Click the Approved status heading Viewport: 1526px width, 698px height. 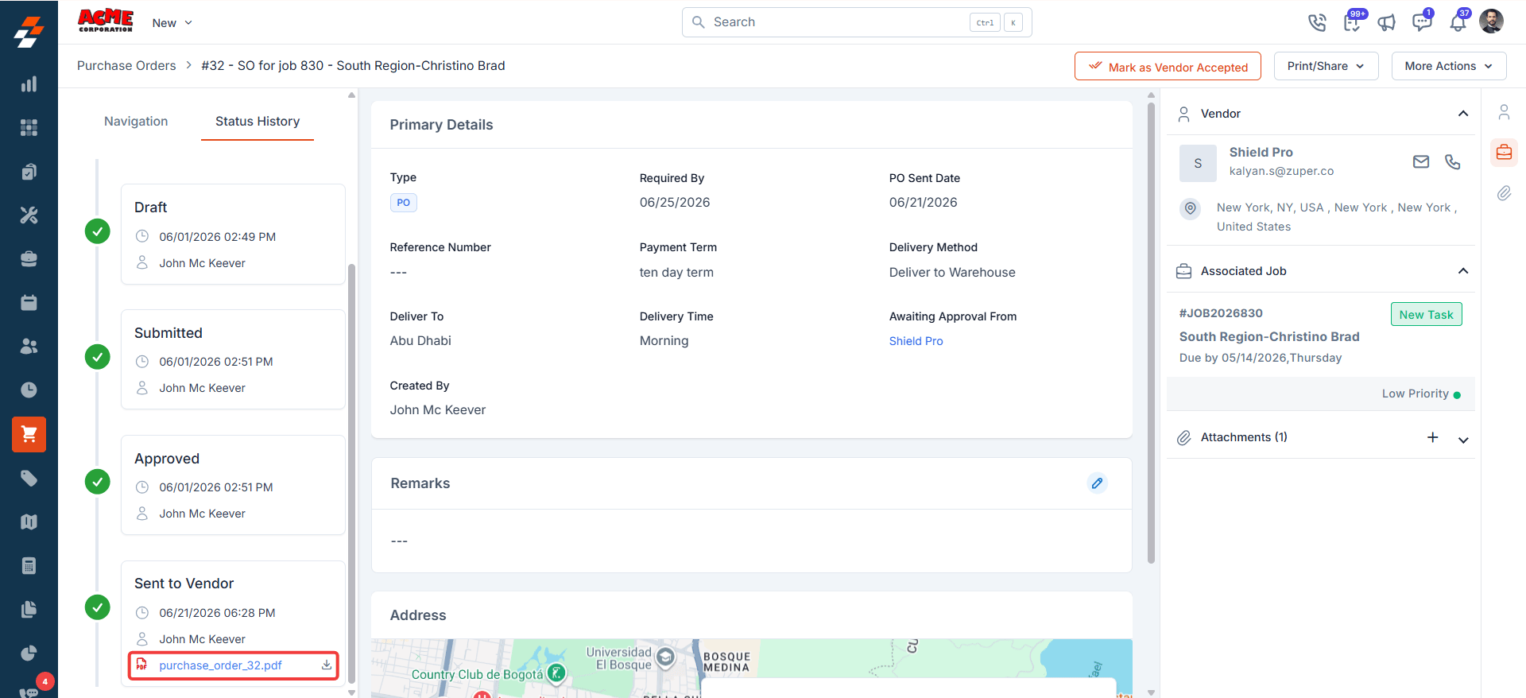[x=167, y=459]
